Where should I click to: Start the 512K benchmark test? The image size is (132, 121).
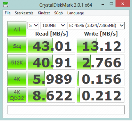(17, 62)
